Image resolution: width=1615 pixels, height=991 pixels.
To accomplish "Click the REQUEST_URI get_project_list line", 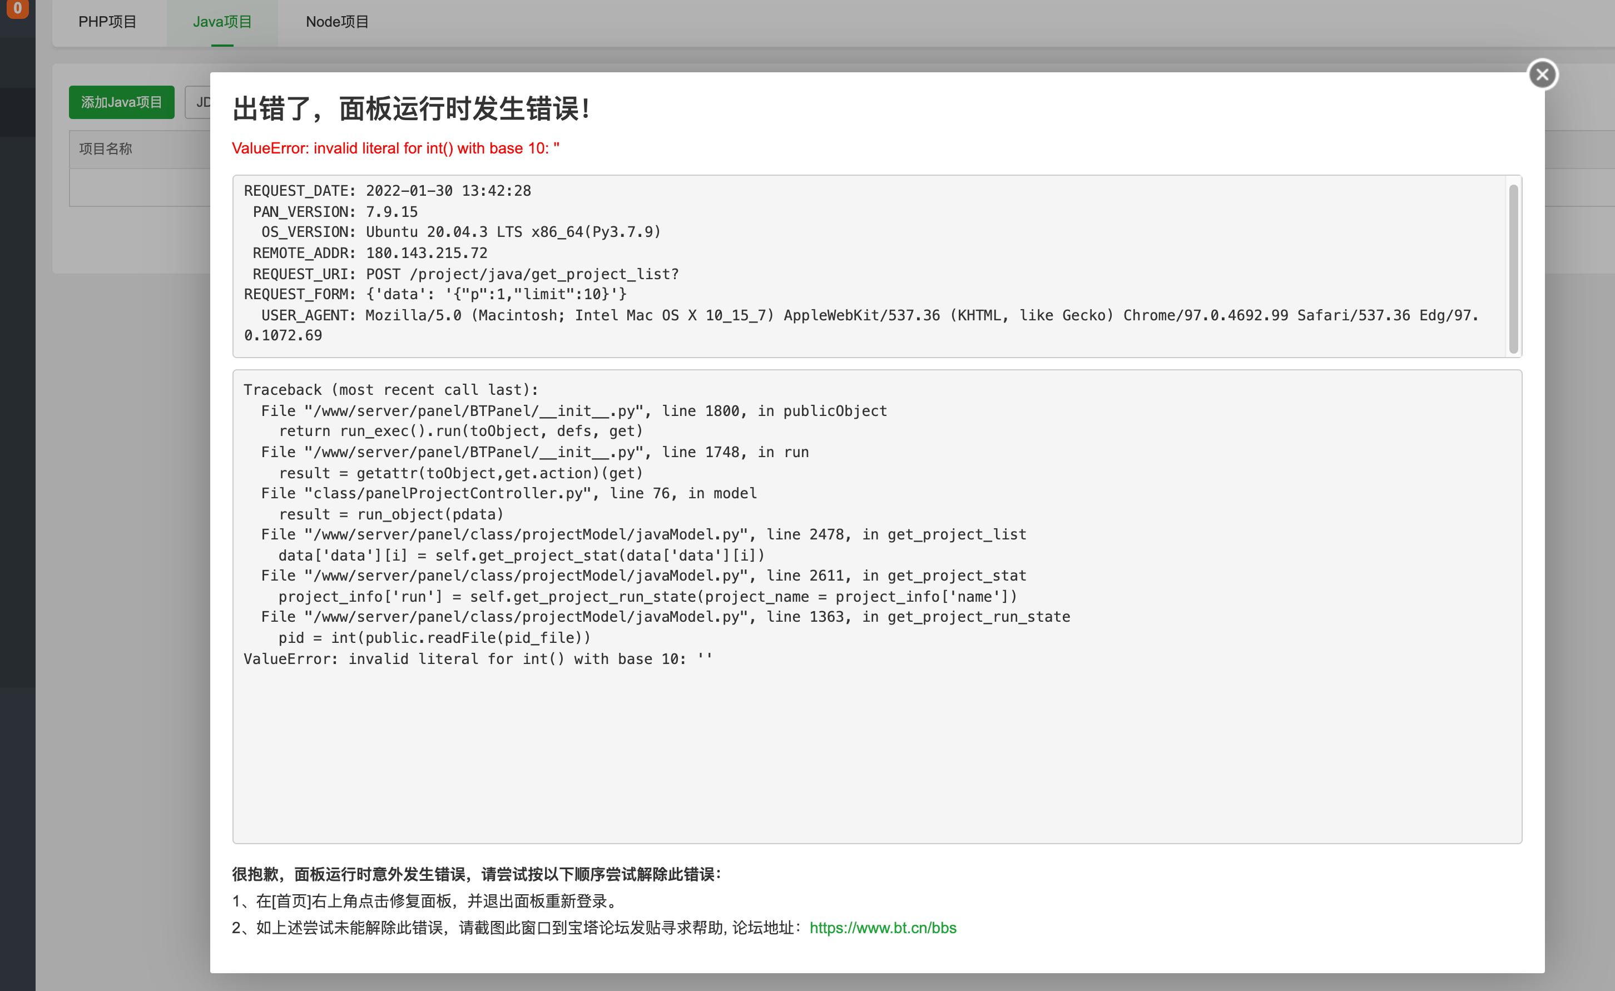I will 465,274.
